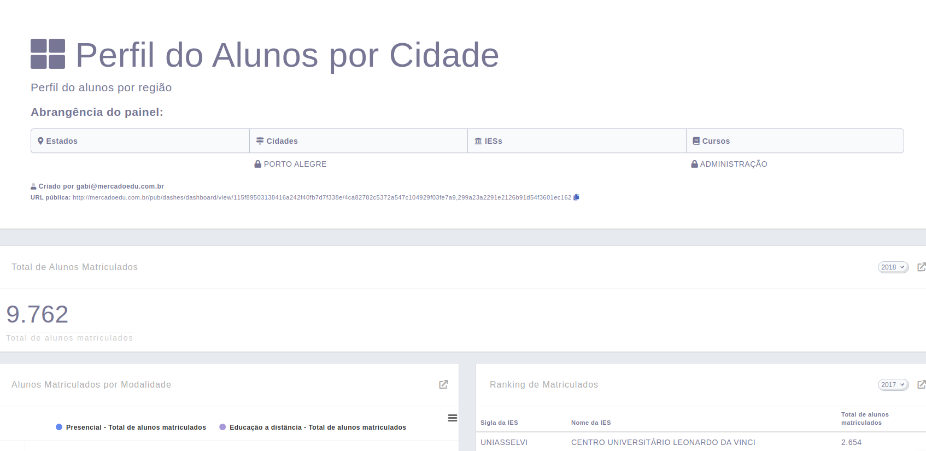Click the purple Educação a distância legend dot

pyautogui.click(x=222, y=427)
